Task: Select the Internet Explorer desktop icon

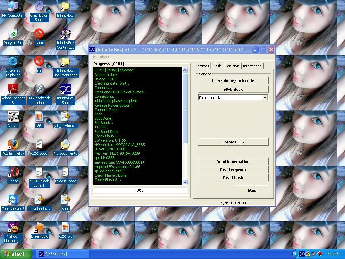Action: tap(13, 66)
